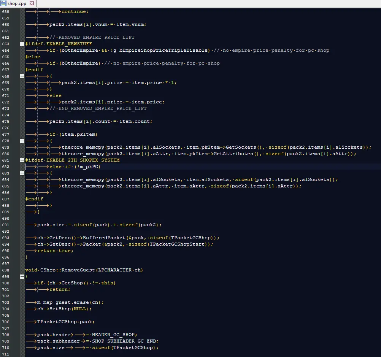Collapse the brace block fold at line 678

(22, 141)
